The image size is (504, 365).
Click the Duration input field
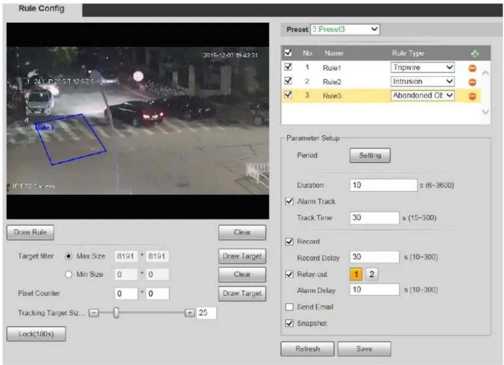tap(383, 185)
